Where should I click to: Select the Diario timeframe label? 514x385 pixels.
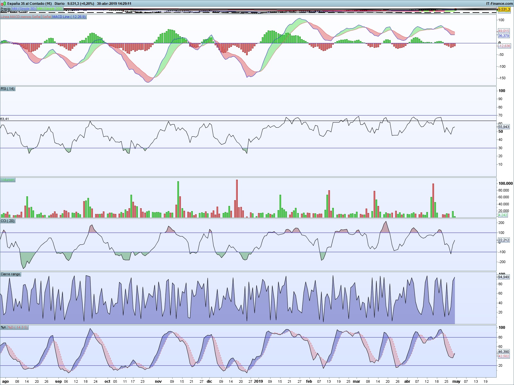(x=59, y=4)
